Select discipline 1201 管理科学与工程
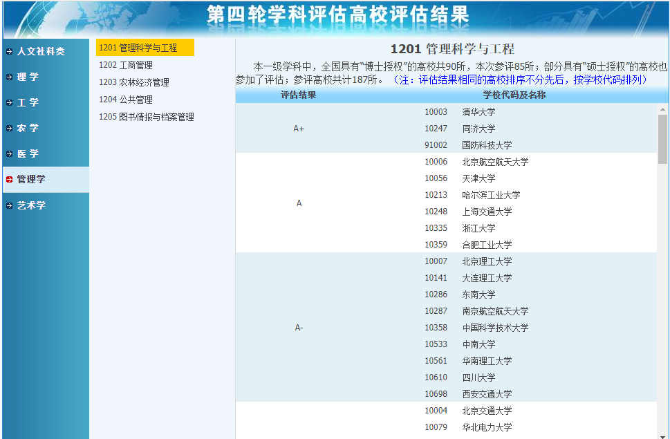 tap(145, 48)
